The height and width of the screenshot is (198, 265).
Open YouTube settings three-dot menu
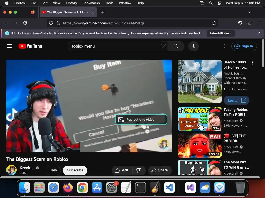click(224, 46)
